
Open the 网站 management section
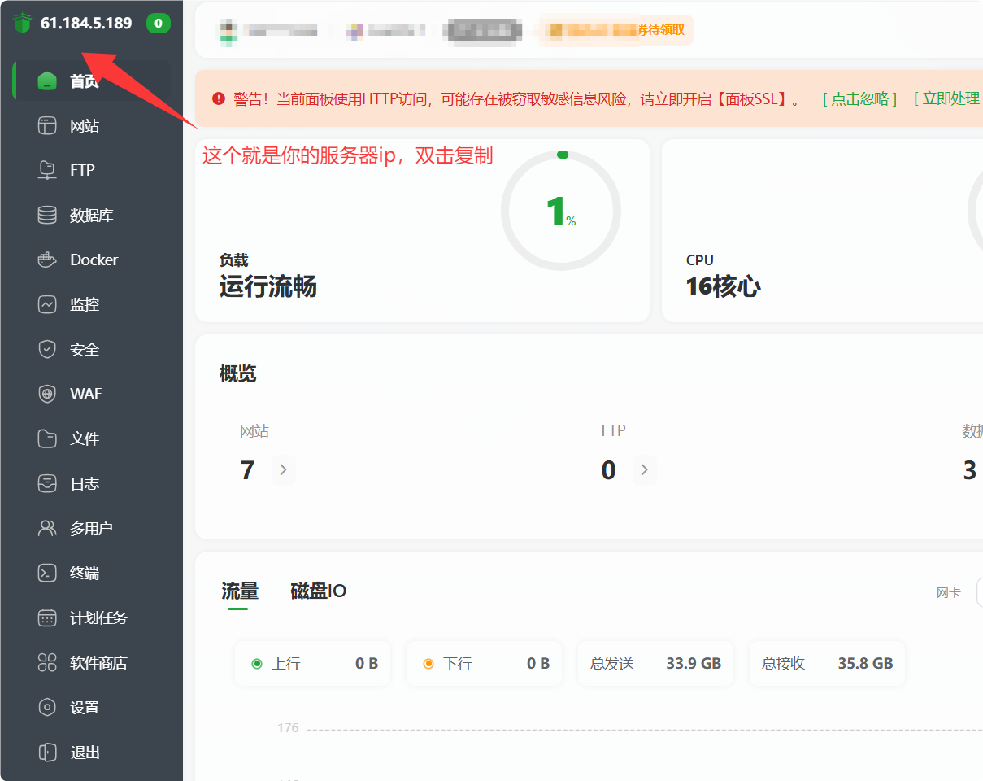pyautogui.click(x=84, y=125)
